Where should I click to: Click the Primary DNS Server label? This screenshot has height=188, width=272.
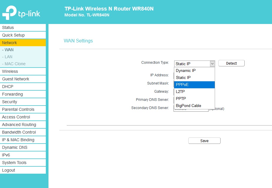pyautogui.click(x=152, y=100)
